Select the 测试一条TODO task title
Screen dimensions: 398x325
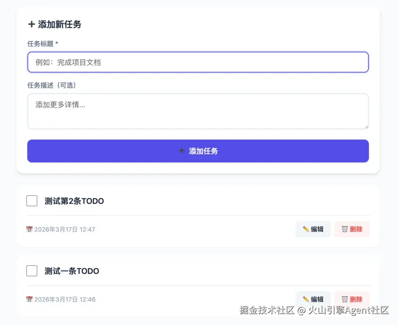[x=72, y=271]
